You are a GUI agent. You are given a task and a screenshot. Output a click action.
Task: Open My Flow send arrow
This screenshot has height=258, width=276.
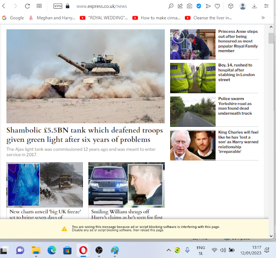tap(208, 6)
